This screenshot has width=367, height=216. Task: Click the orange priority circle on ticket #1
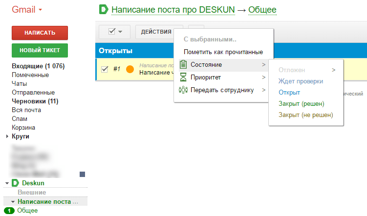130,69
